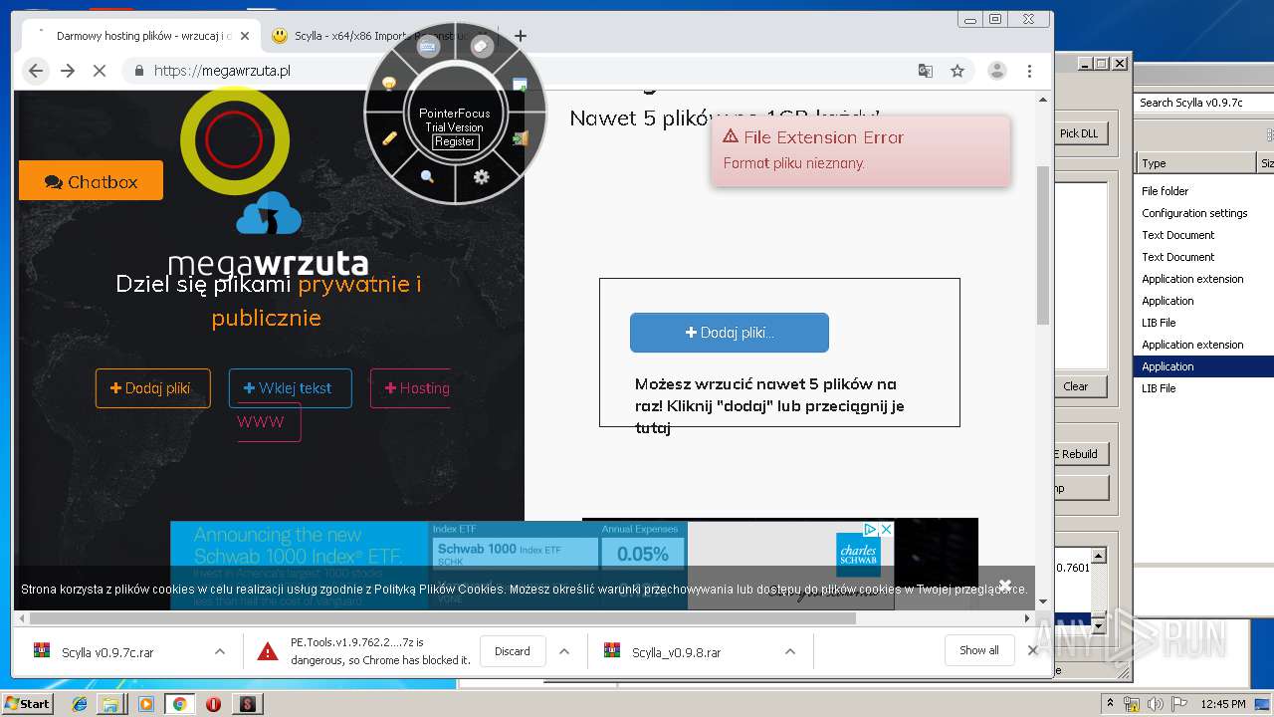
Task: Go forward in Chrome
Action: coord(68,71)
